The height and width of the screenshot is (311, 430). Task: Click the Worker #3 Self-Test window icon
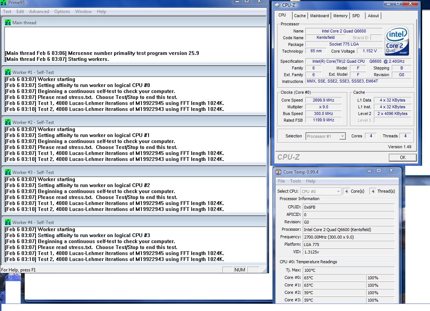click(8, 172)
